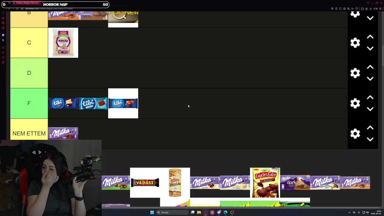The height and width of the screenshot is (216, 384).
Task: Open browser sidebar settings gear
Action: coord(3,62)
